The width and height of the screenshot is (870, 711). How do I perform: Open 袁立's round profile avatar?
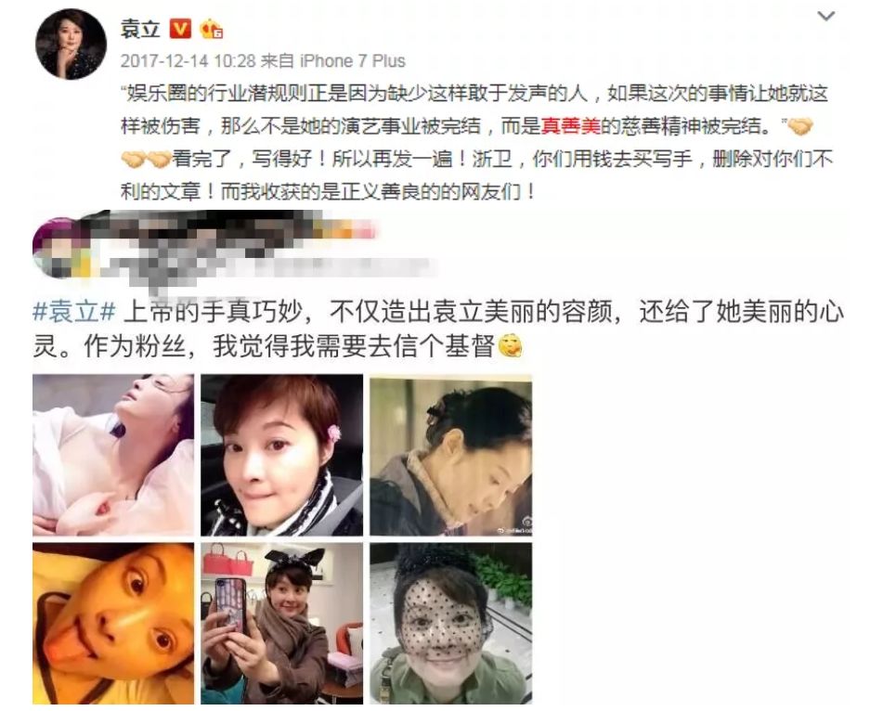pyautogui.click(x=71, y=44)
